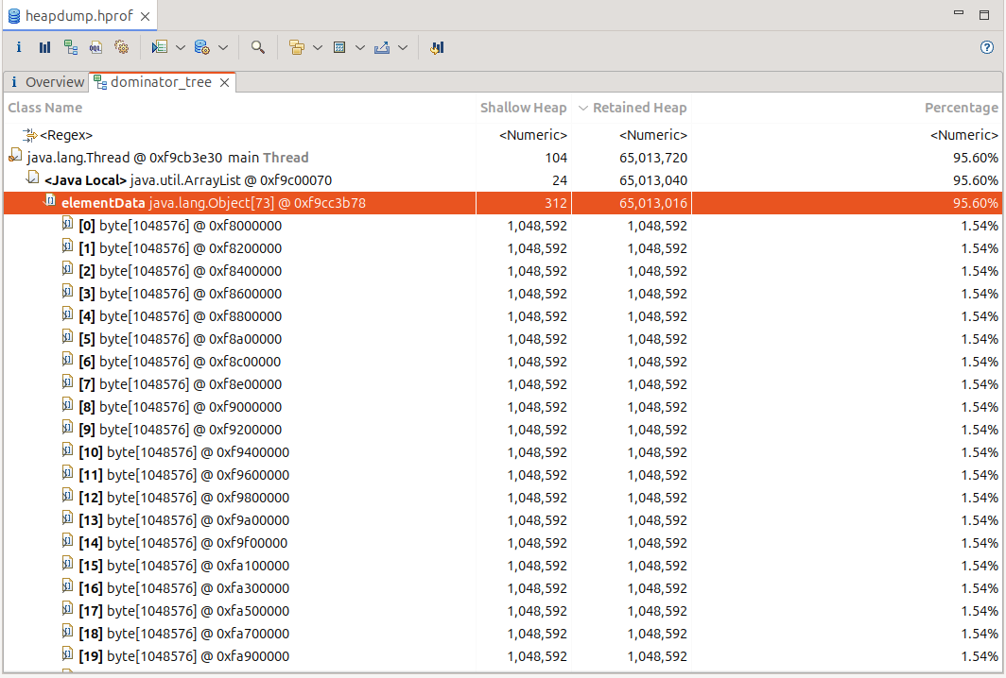
Task: Open the heap dump Overview info icon
Action: (19, 47)
